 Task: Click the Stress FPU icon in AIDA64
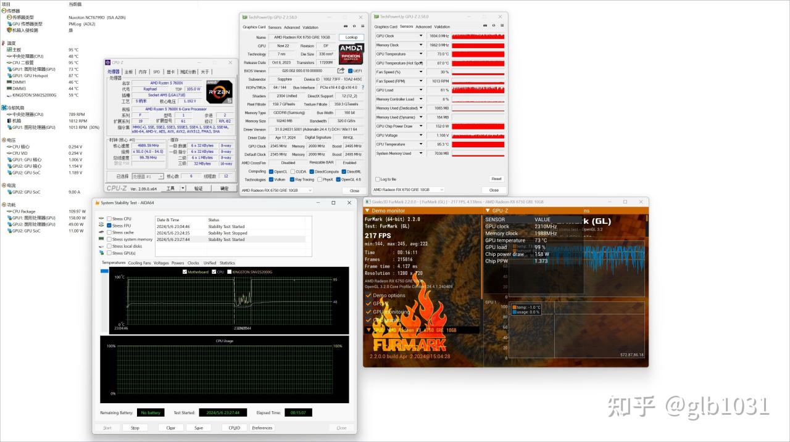tap(101, 224)
